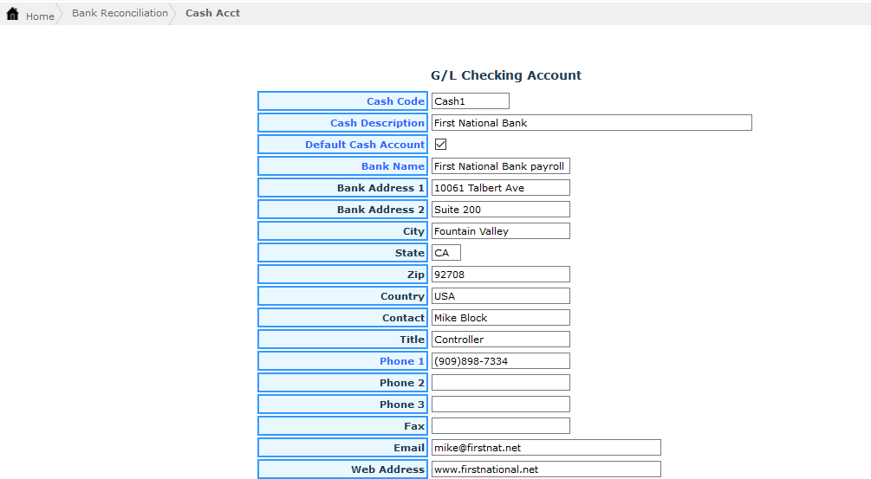Image resolution: width=871 pixels, height=479 pixels.
Task: Click the Title input field
Action: [500, 340]
